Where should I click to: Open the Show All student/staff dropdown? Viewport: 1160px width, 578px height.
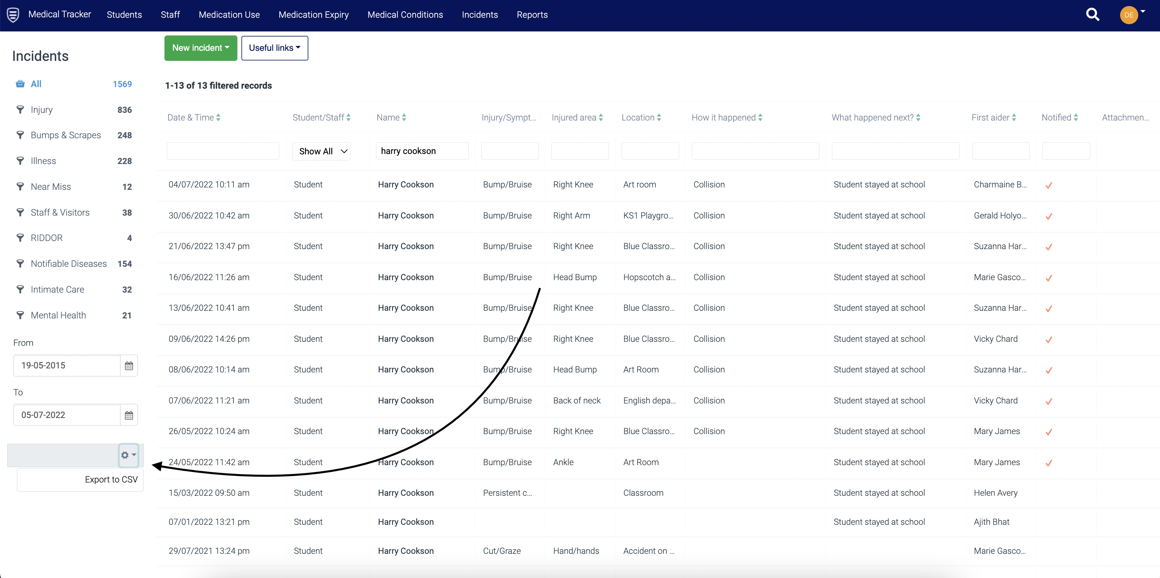[x=321, y=151]
